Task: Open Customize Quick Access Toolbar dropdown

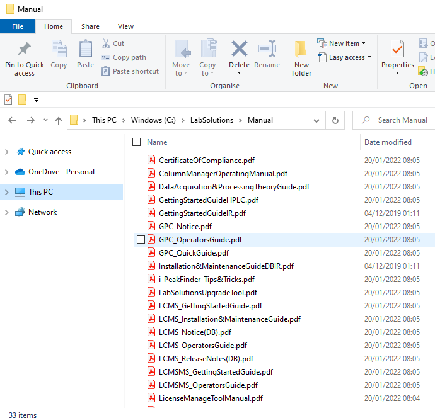Action: [x=36, y=100]
